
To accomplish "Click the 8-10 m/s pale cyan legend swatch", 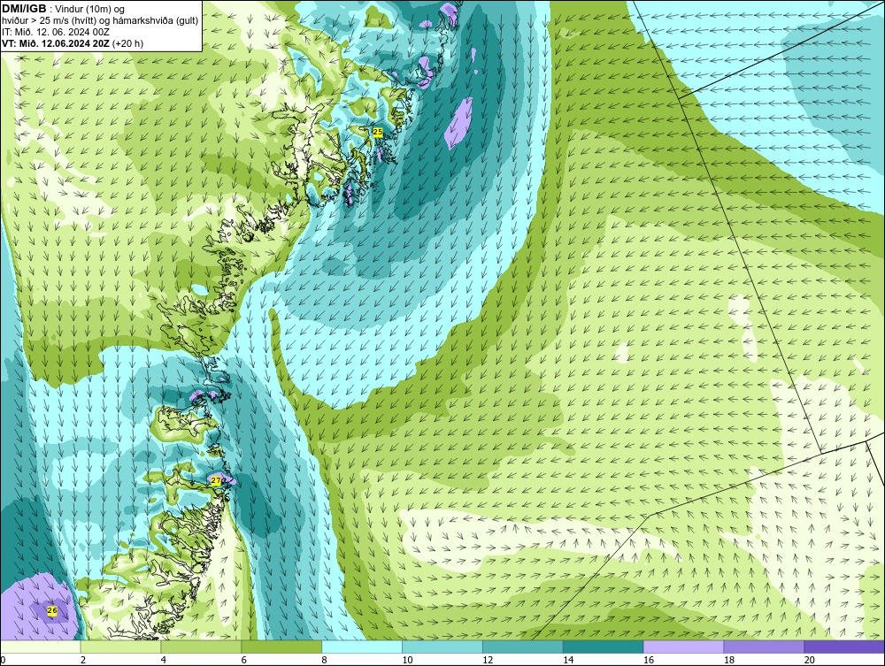I will coord(362,647).
